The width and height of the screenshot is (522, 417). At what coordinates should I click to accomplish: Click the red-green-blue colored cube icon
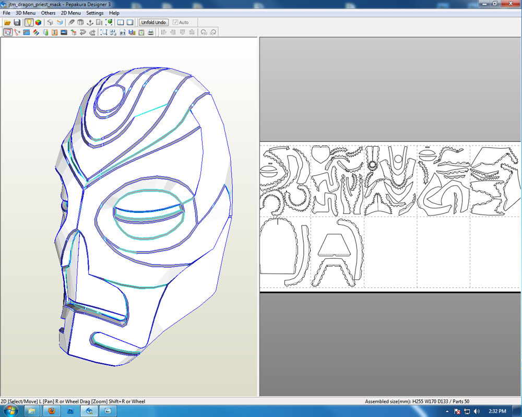click(38, 22)
